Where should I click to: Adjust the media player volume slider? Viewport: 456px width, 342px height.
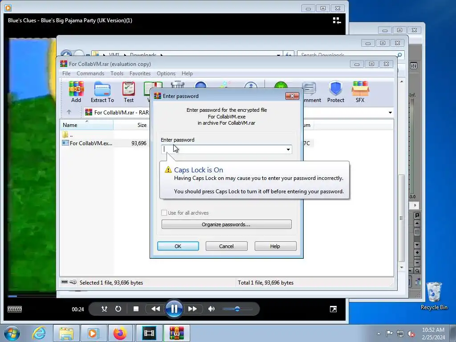click(x=237, y=309)
